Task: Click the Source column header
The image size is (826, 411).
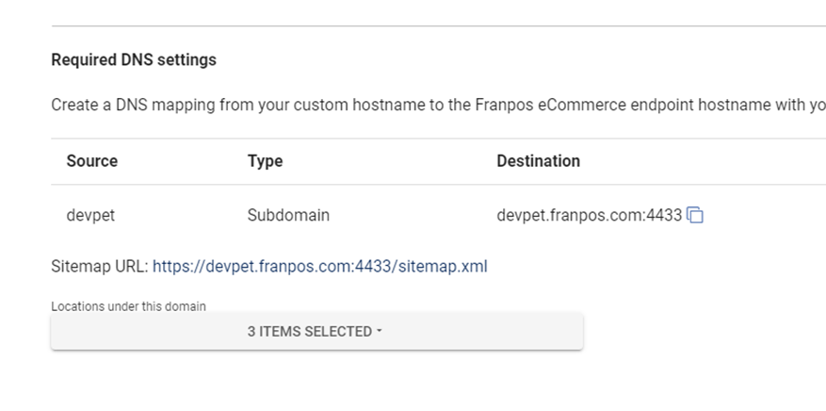Action: pos(92,160)
